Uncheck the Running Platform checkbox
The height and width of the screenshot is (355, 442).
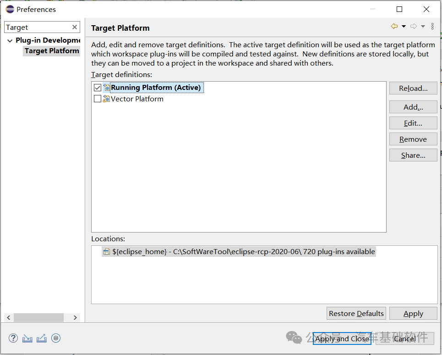(98, 88)
